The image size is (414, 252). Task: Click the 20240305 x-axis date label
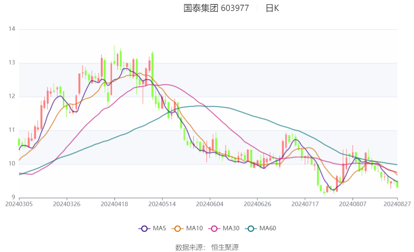click(19, 204)
